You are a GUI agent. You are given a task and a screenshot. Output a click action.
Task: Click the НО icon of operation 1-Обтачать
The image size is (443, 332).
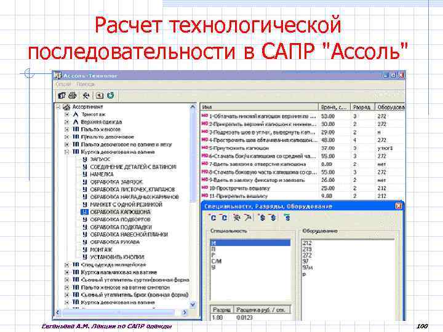tap(205, 116)
